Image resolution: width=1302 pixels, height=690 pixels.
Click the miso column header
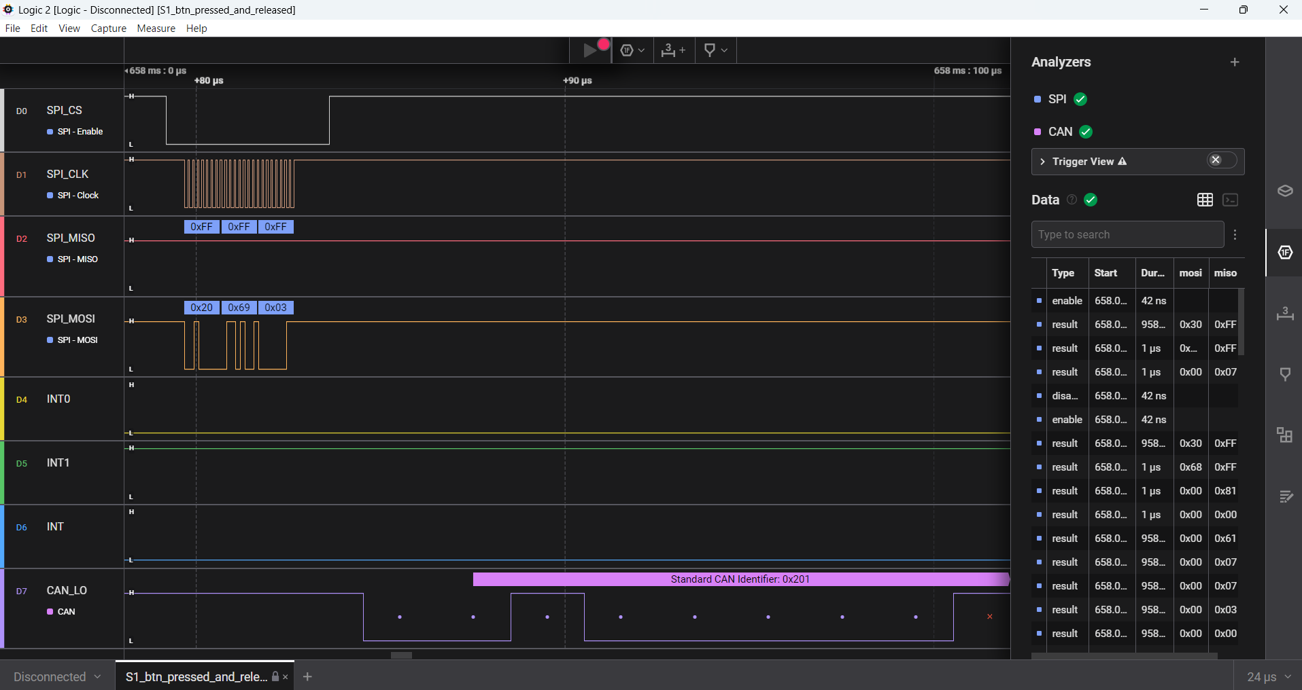(x=1225, y=273)
